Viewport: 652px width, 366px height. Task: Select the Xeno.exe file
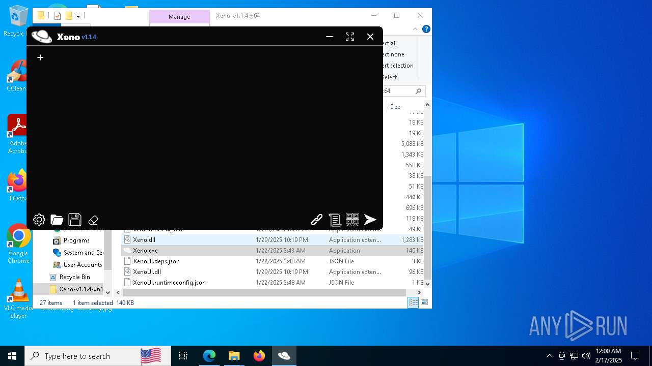click(x=146, y=251)
